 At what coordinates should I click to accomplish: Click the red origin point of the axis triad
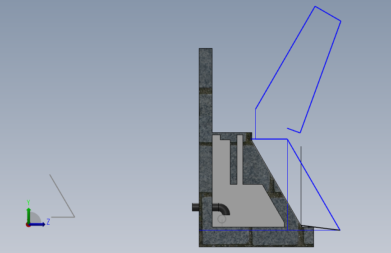click(28, 225)
